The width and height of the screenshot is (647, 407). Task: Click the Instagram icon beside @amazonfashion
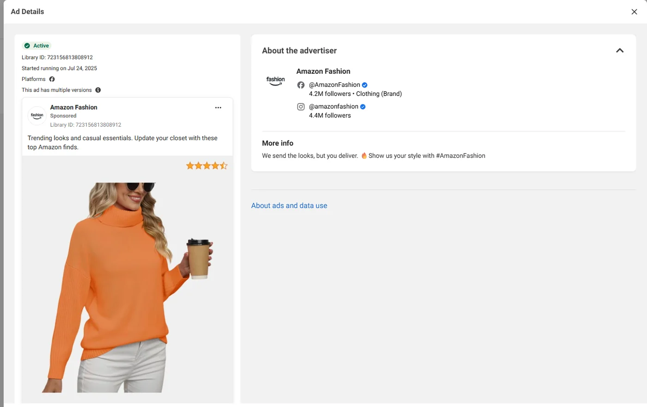coord(301,107)
